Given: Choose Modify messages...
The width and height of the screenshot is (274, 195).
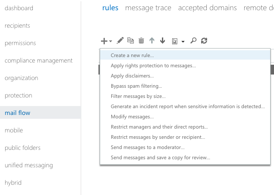Looking at the screenshot, I should point(185,117).
